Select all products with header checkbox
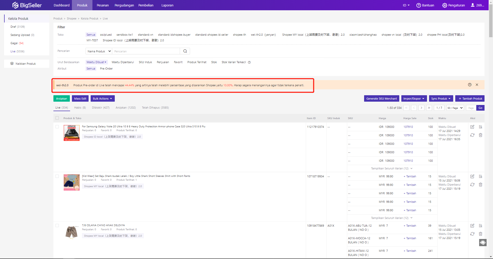Viewport: 493px width, 259px height. click(x=57, y=118)
